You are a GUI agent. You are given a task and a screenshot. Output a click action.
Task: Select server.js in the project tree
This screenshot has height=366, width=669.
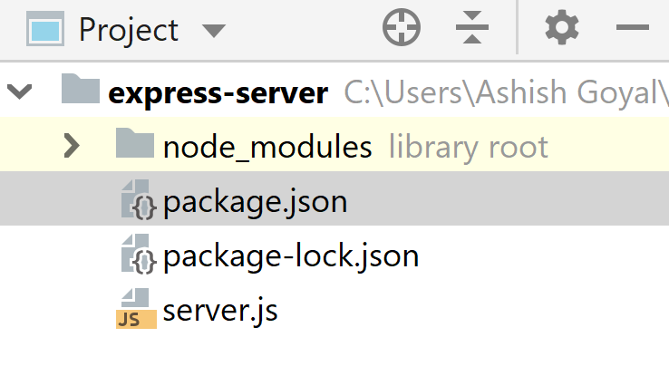pyautogui.click(x=220, y=311)
